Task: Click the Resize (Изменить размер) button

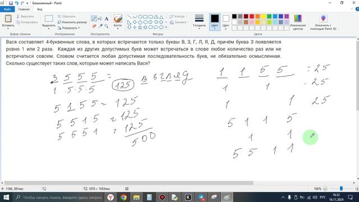Action: tap(72, 22)
